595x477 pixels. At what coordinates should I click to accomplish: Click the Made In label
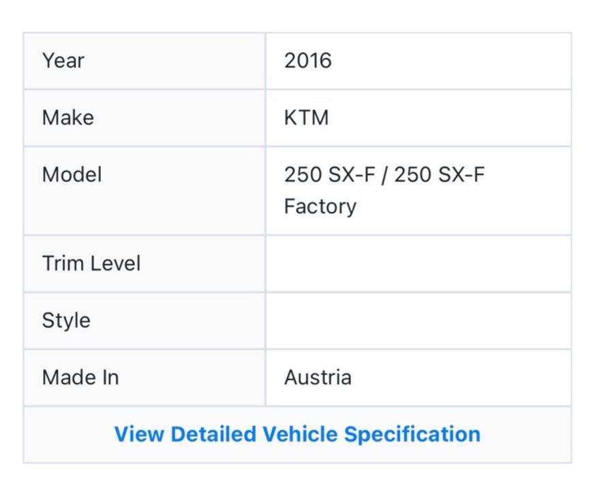(80, 377)
